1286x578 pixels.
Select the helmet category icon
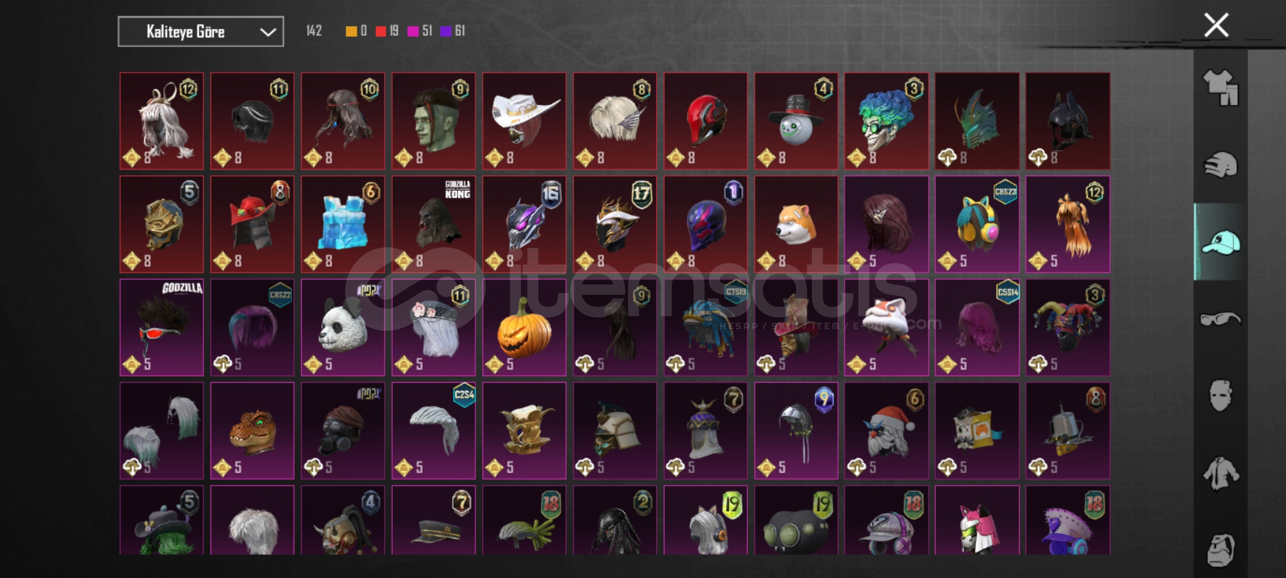coord(1221,165)
